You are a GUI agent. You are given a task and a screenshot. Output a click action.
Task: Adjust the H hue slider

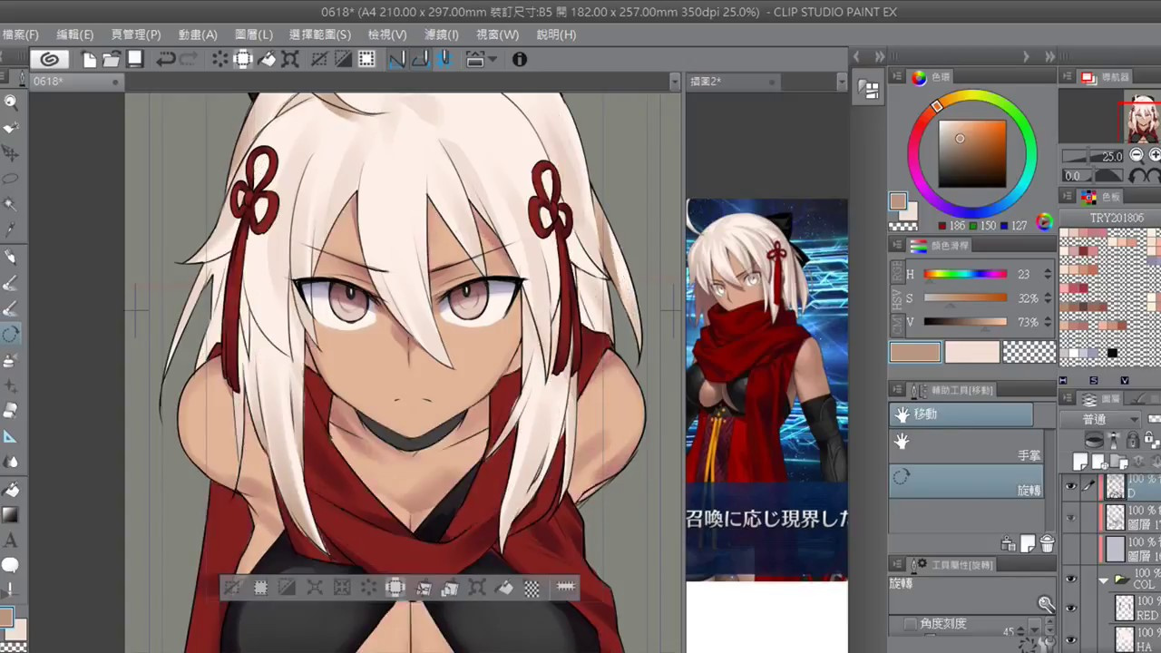tap(965, 274)
